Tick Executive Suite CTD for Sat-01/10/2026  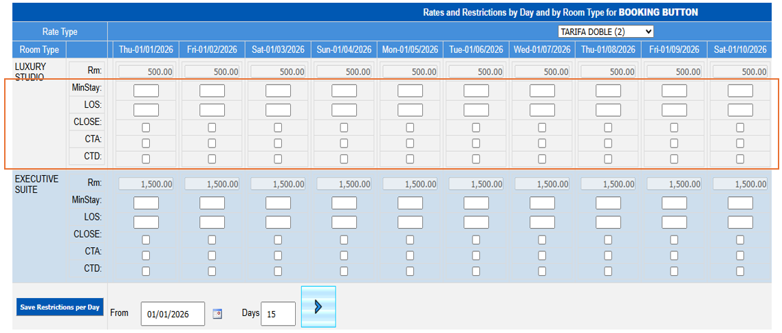click(740, 271)
